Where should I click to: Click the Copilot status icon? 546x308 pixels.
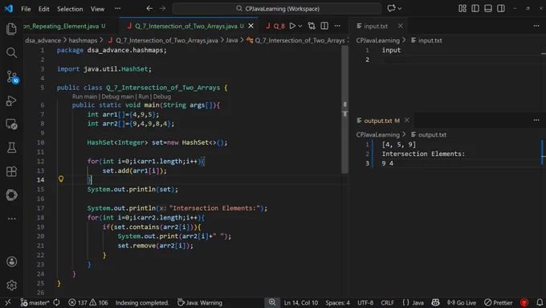coord(436,302)
